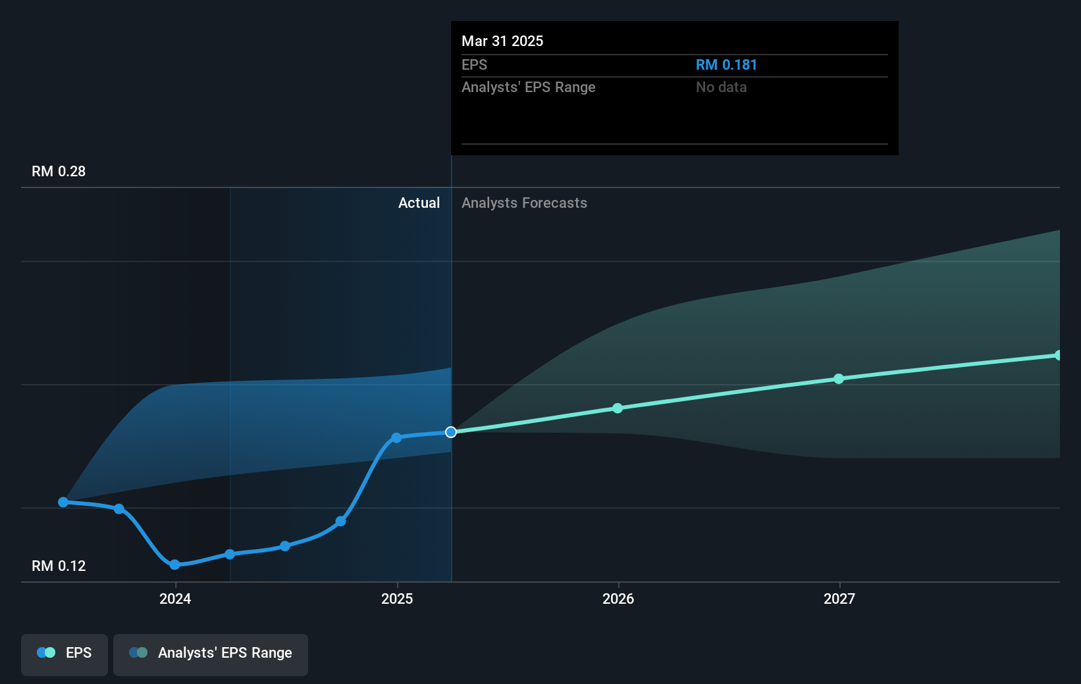Screen dimensions: 1081x684
Task: Select the mid-2024 EPS data point
Action: (x=285, y=547)
